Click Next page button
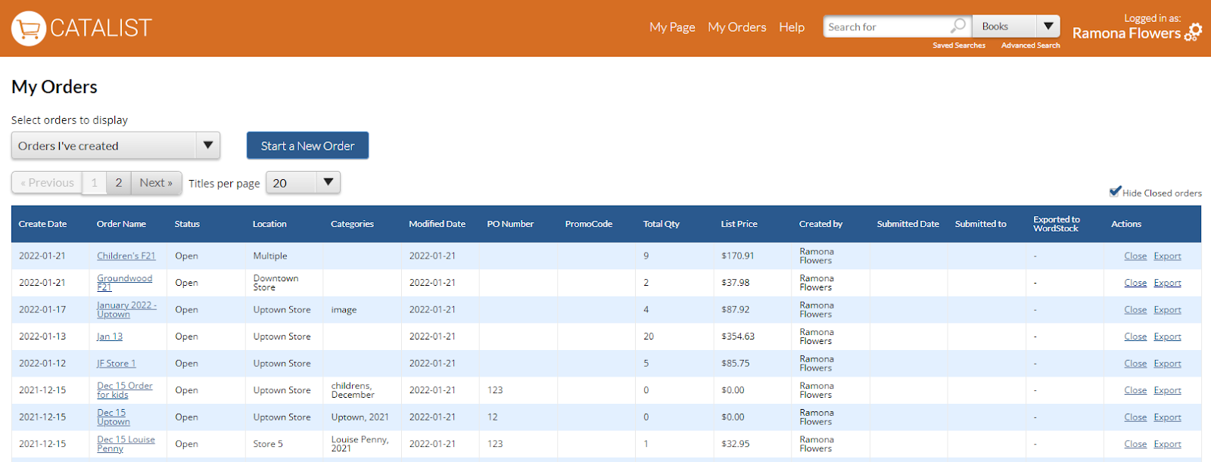The image size is (1211, 462). click(157, 183)
